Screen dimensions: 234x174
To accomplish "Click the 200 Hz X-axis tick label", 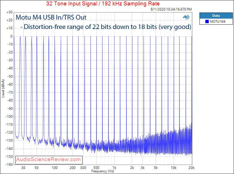I will [72, 168].
